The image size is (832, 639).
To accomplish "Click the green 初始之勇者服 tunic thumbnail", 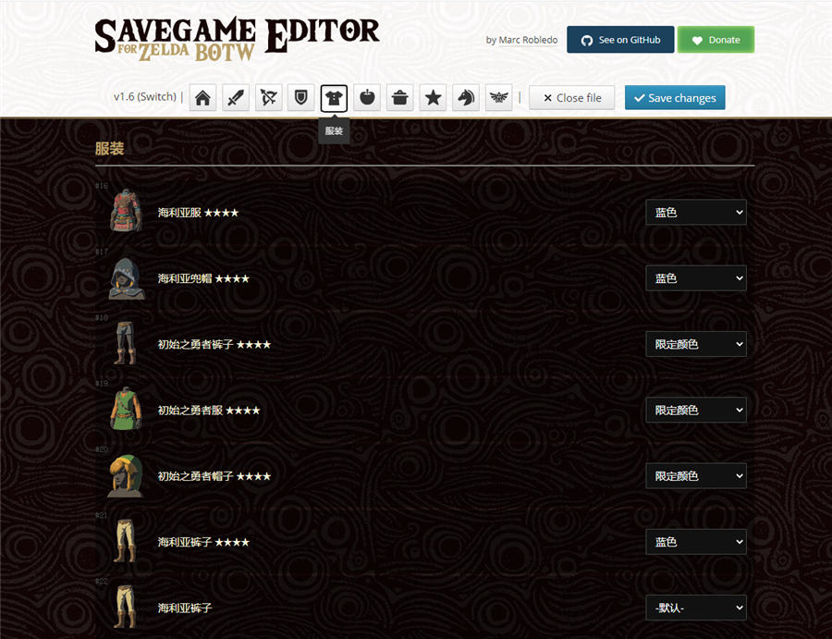I will tap(127, 409).
